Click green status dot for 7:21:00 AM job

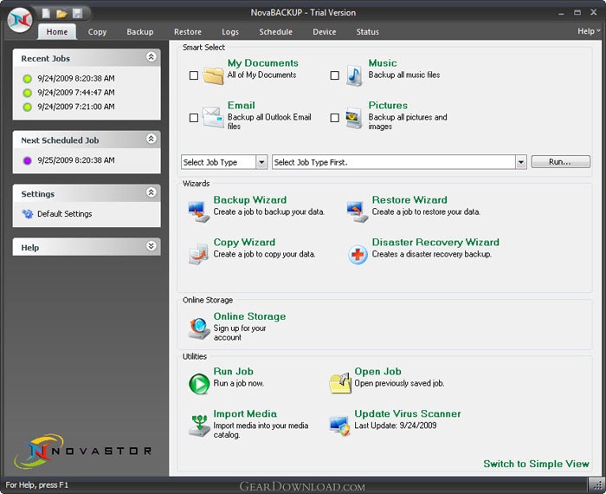pos(27,107)
